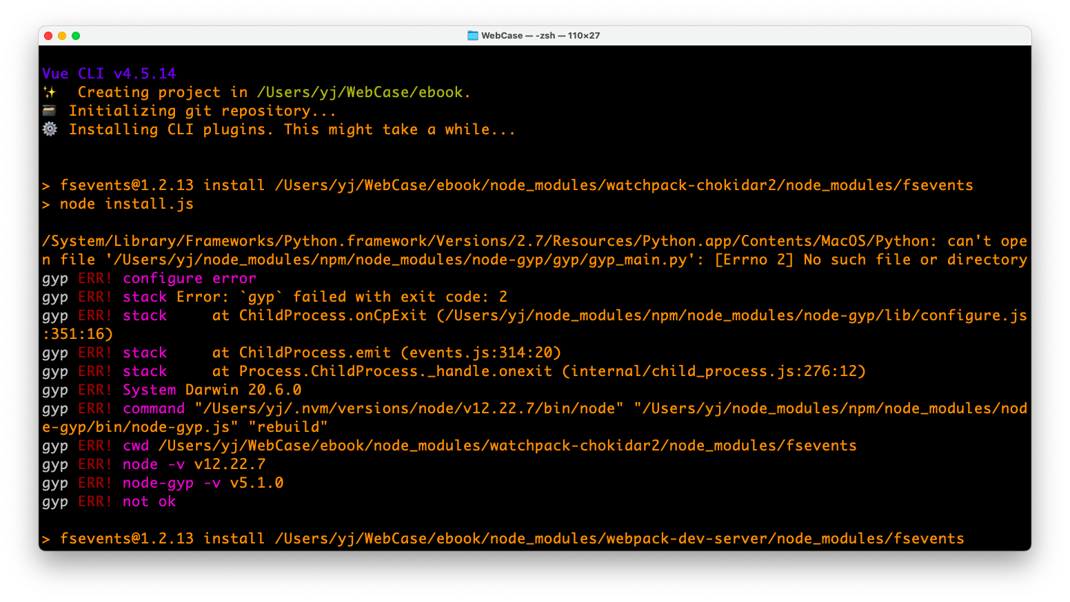Click the sparkles emoji before 'Creating project'
The image size is (1070, 602).
point(50,92)
